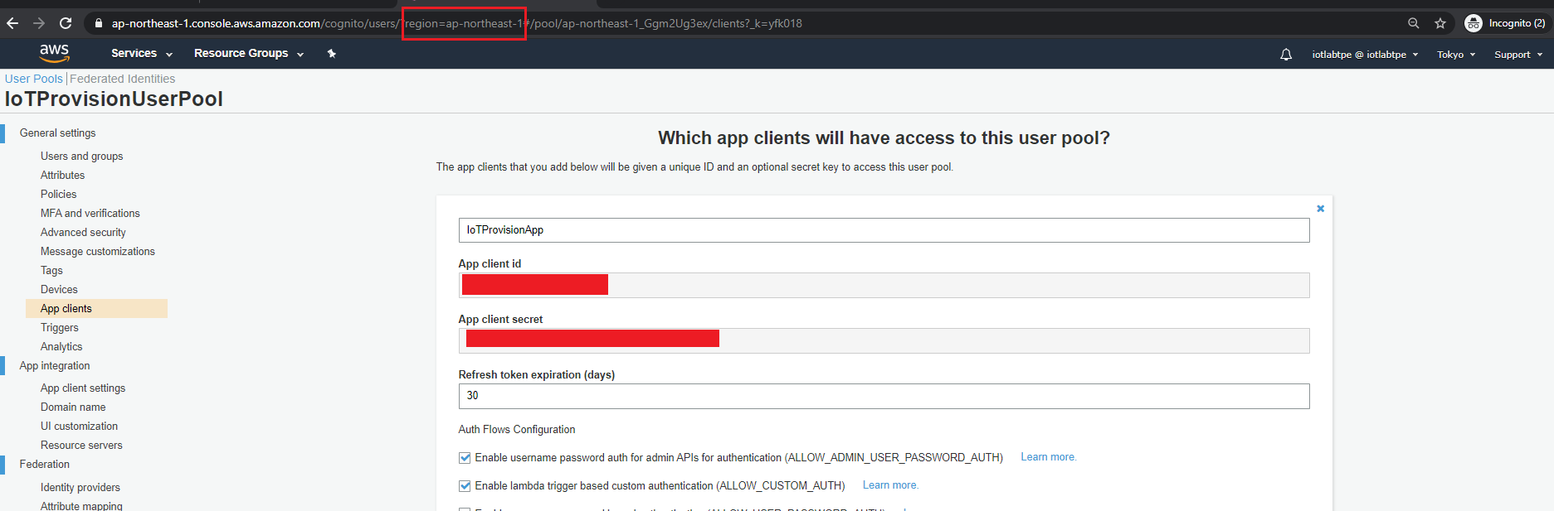Bookmark this page with the star icon

(x=1440, y=23)
